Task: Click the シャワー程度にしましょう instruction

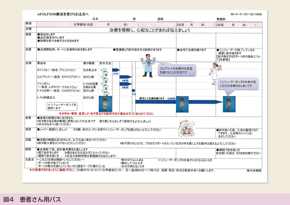Action: pyautogui.click(x=52, y=130)
